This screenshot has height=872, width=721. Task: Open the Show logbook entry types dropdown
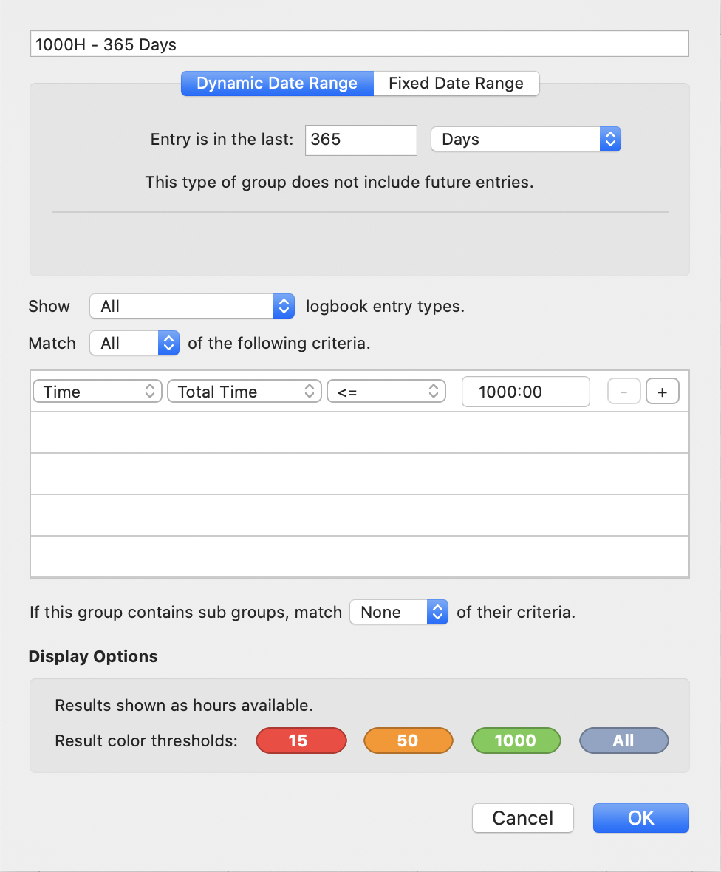click(192, 306)
